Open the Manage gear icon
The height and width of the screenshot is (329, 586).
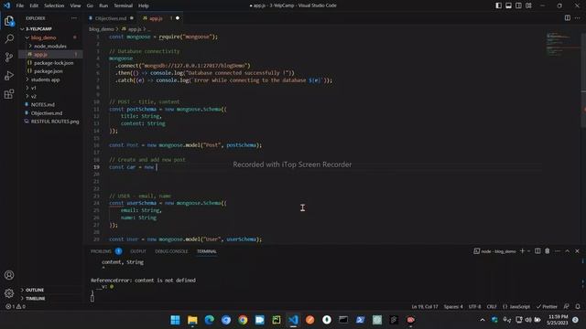click(x=9, y=293)
